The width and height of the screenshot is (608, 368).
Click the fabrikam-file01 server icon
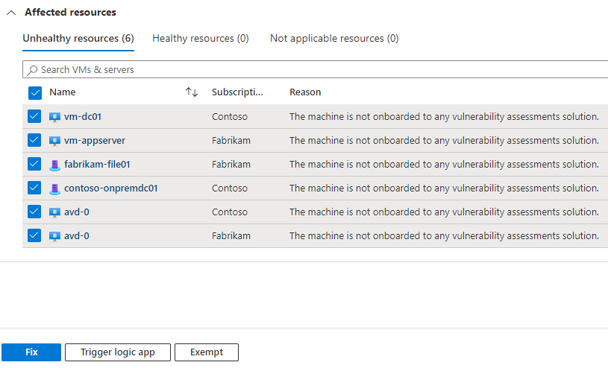54,165
